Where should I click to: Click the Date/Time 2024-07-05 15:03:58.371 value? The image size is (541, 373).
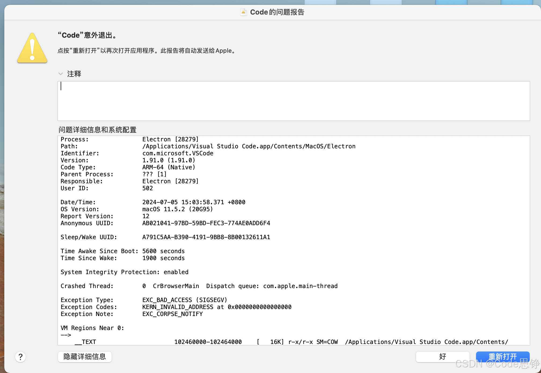coord(194,202)
